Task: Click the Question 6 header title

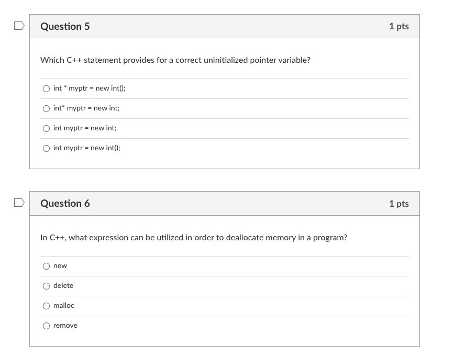Action: pos(65,204)
